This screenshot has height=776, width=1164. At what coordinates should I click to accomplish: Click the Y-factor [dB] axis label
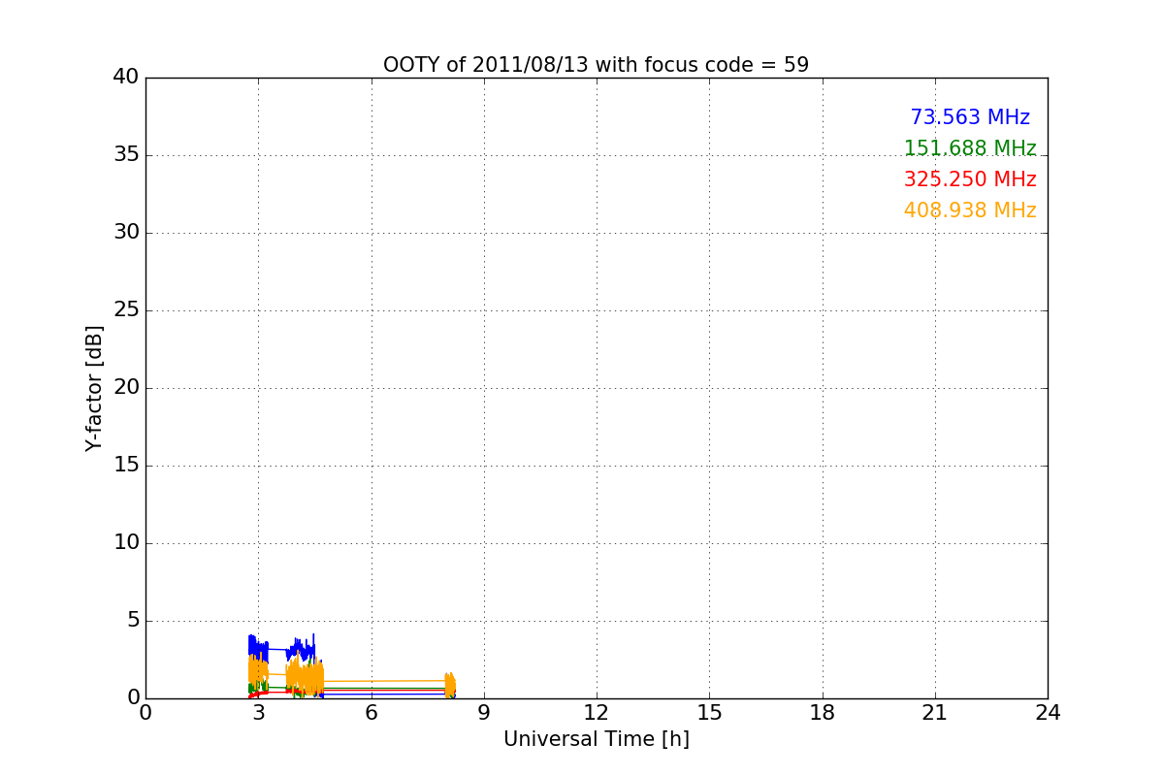pos(94,388)
